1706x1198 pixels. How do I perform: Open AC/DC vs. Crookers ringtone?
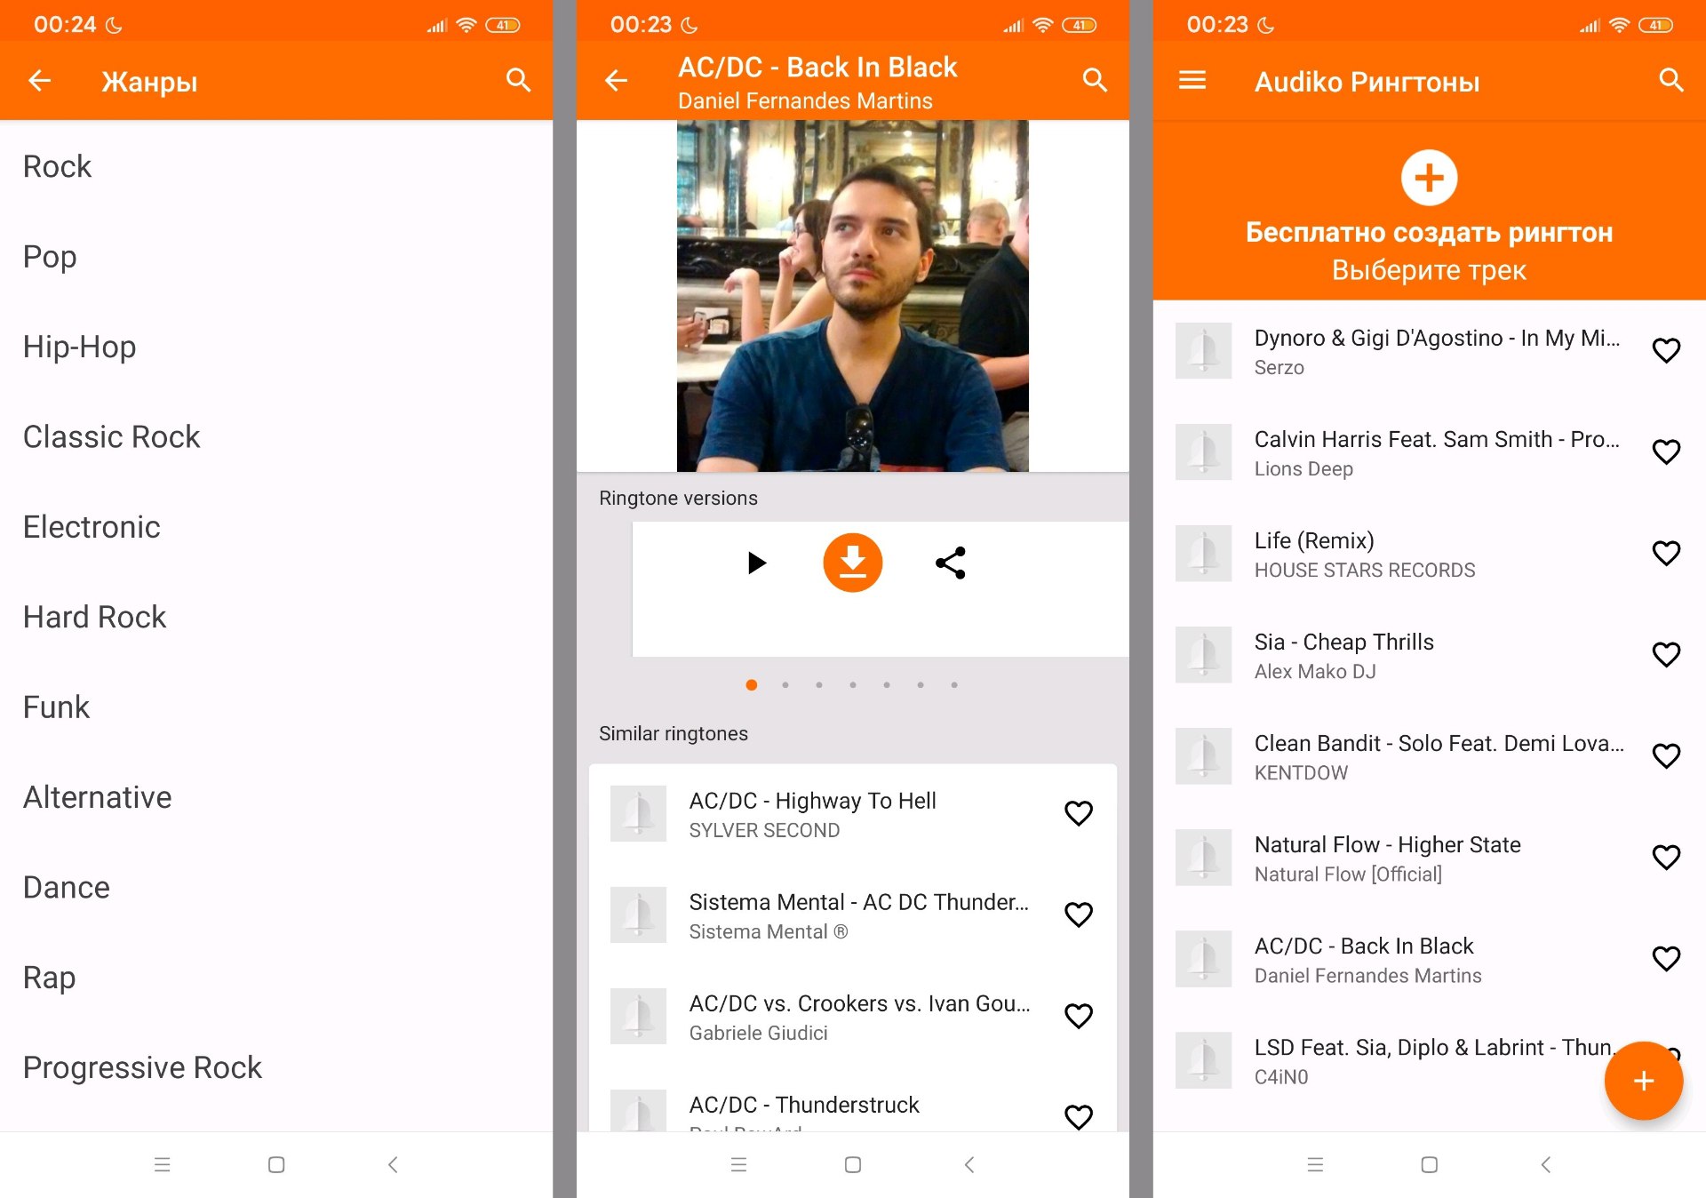pos(852,1017)
